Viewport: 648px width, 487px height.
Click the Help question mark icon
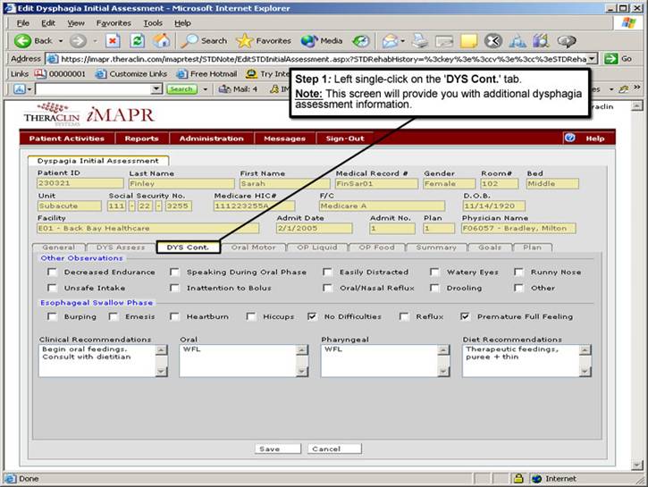click(x=569, y=139)
